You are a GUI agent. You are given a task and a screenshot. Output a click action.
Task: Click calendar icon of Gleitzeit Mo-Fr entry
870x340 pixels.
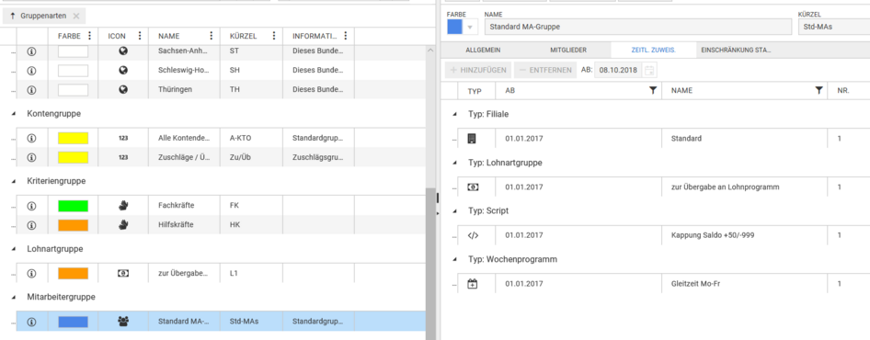tap(472, 283)
